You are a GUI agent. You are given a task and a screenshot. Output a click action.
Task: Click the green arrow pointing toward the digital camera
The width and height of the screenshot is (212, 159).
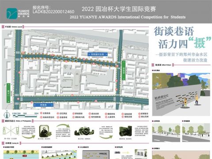click(106, 137)
